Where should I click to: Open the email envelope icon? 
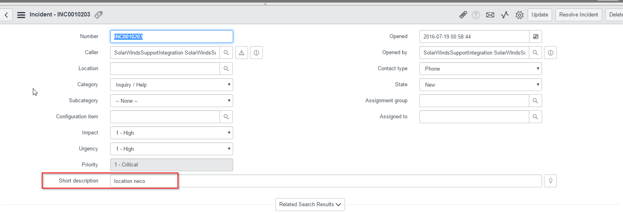(x=490, y=15)
